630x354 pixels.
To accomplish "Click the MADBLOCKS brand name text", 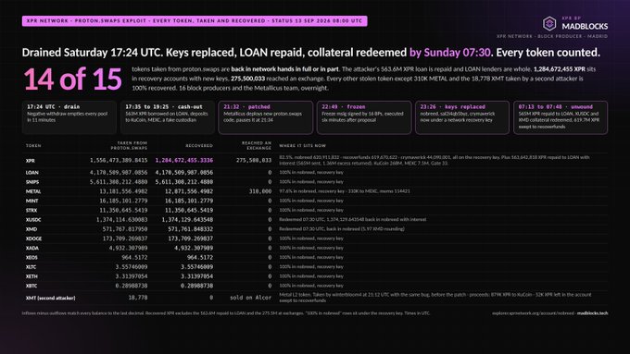I will click(x=585, y=27).
